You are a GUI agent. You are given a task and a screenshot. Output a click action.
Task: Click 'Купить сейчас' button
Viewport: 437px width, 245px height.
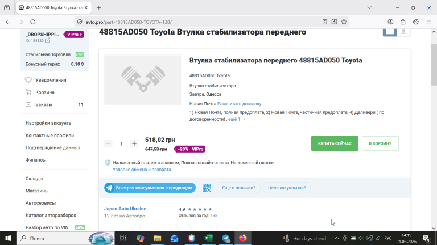pos(335,143)
